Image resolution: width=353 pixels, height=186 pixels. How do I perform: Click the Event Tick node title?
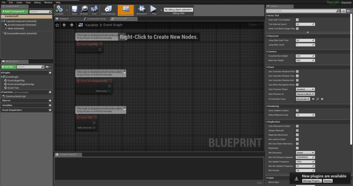tap(86, 117)
